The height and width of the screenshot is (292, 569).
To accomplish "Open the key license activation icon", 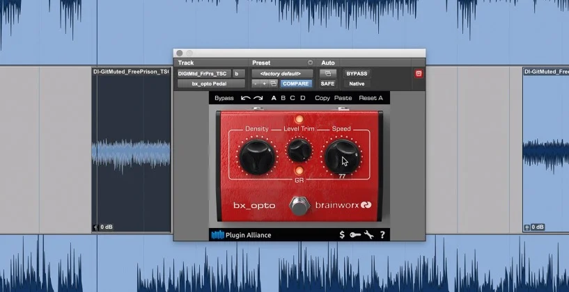I will tap(355, 235).
